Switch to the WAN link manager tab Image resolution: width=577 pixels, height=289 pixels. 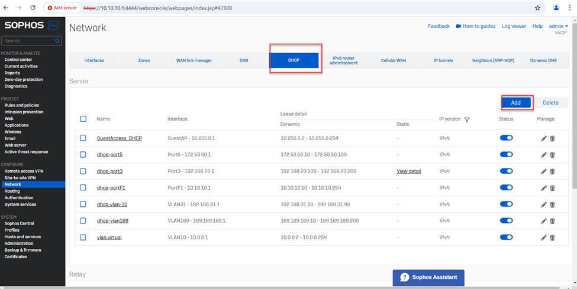194,60
